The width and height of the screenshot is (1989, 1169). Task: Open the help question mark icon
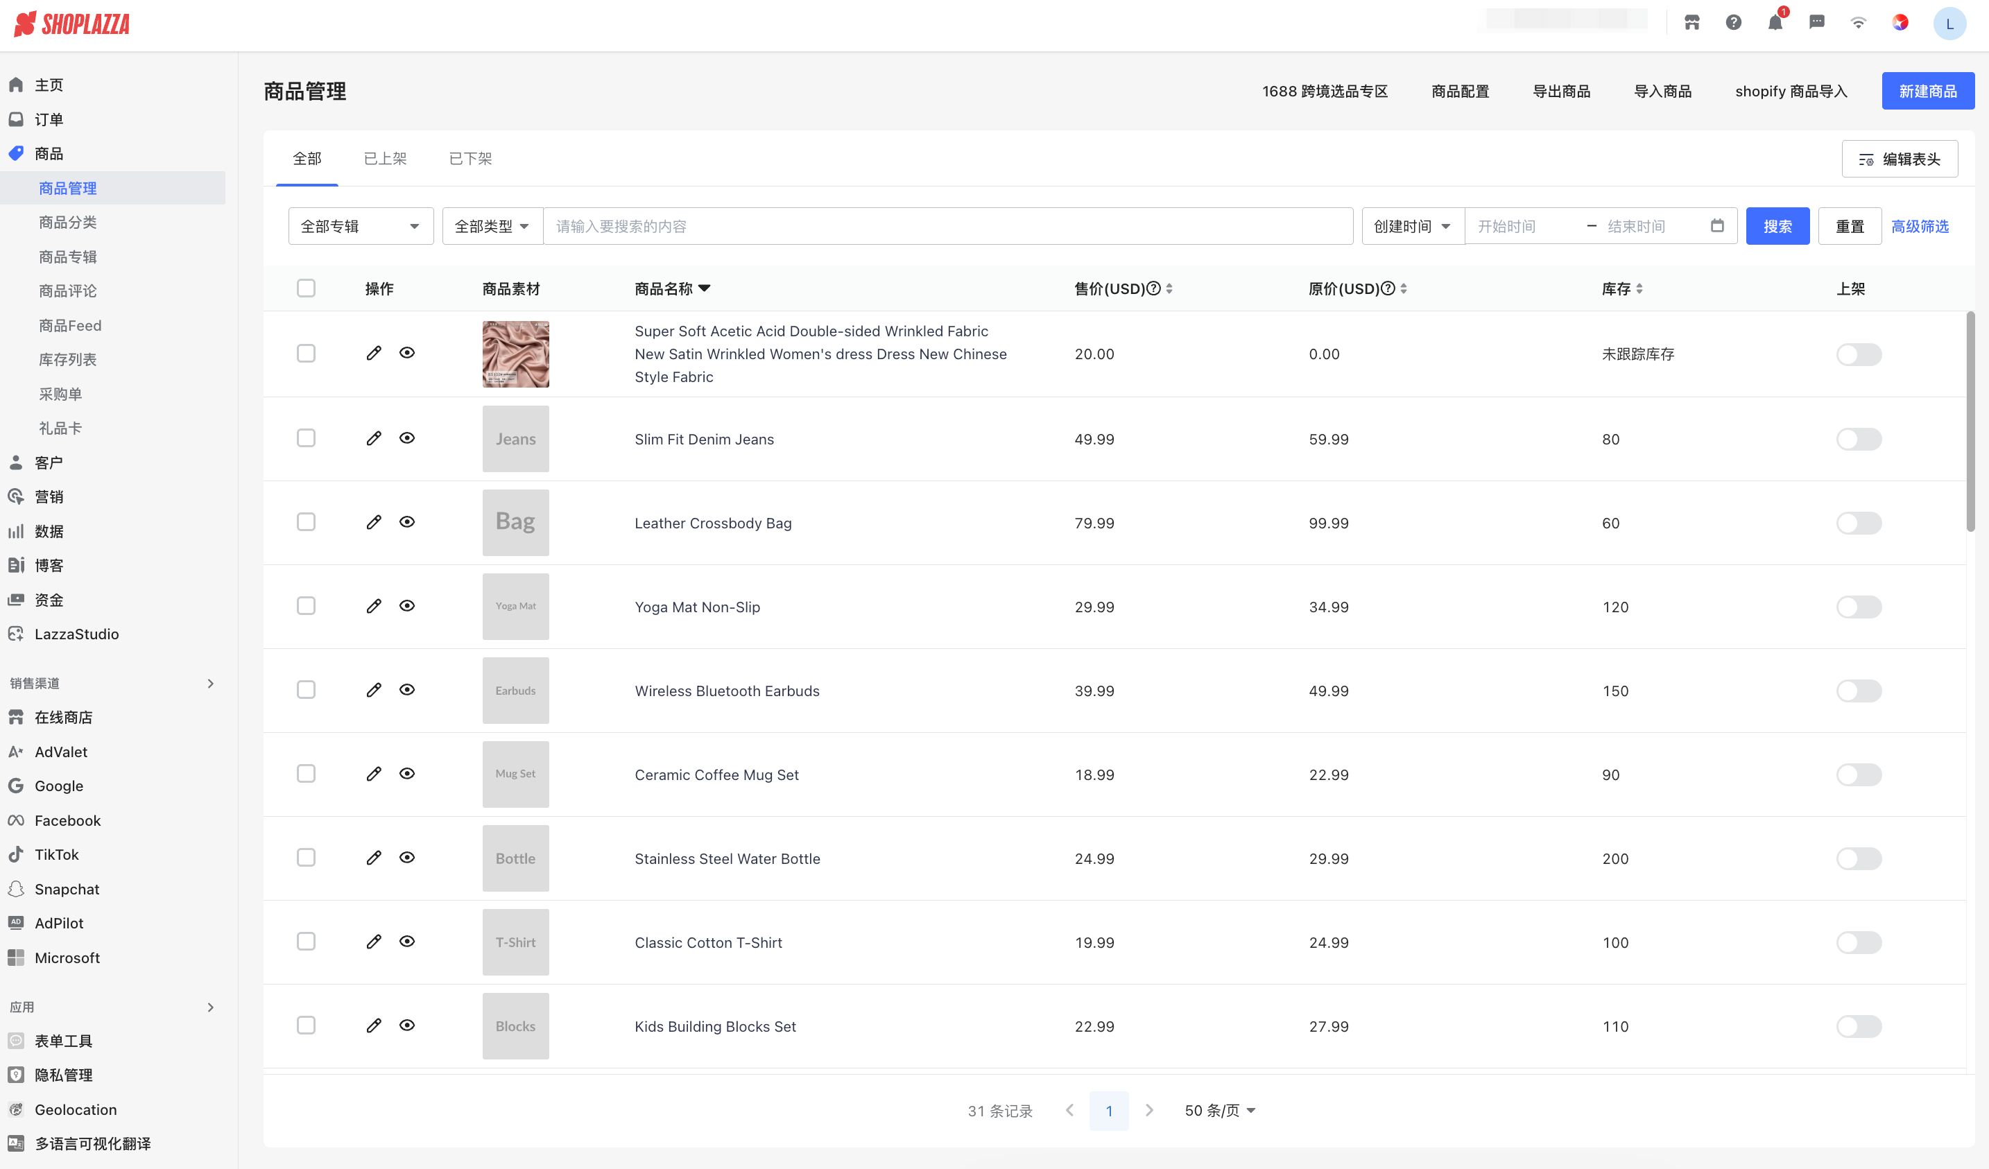[x=1733, y=23]
